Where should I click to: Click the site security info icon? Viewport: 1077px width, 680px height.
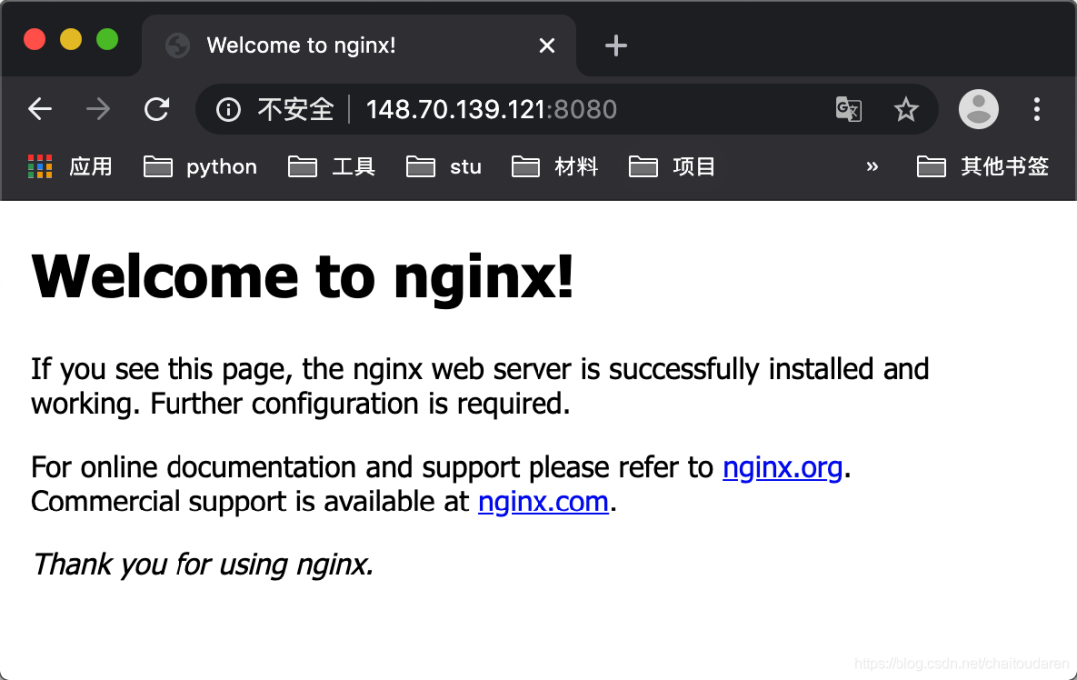(x=228, y=109)
